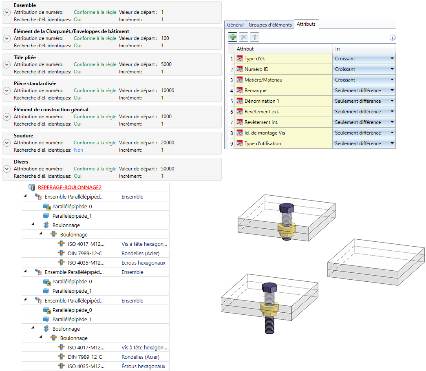Switch to the Groupes d'éléments tab
The width and height of the screenshot is (426, 371).
[x=270, y=25]
